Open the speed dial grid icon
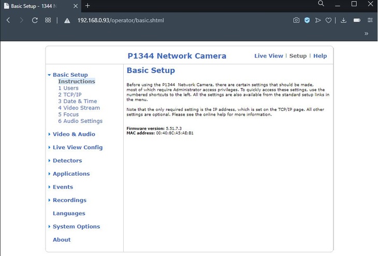Viewport: 378px width, 256px height. coord(48,20)
